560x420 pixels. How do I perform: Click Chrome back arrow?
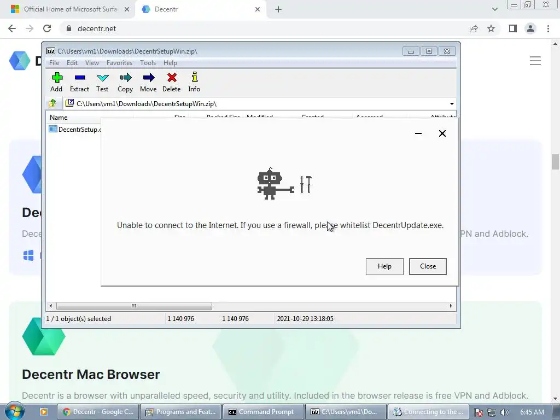click(x=12, y=28)
